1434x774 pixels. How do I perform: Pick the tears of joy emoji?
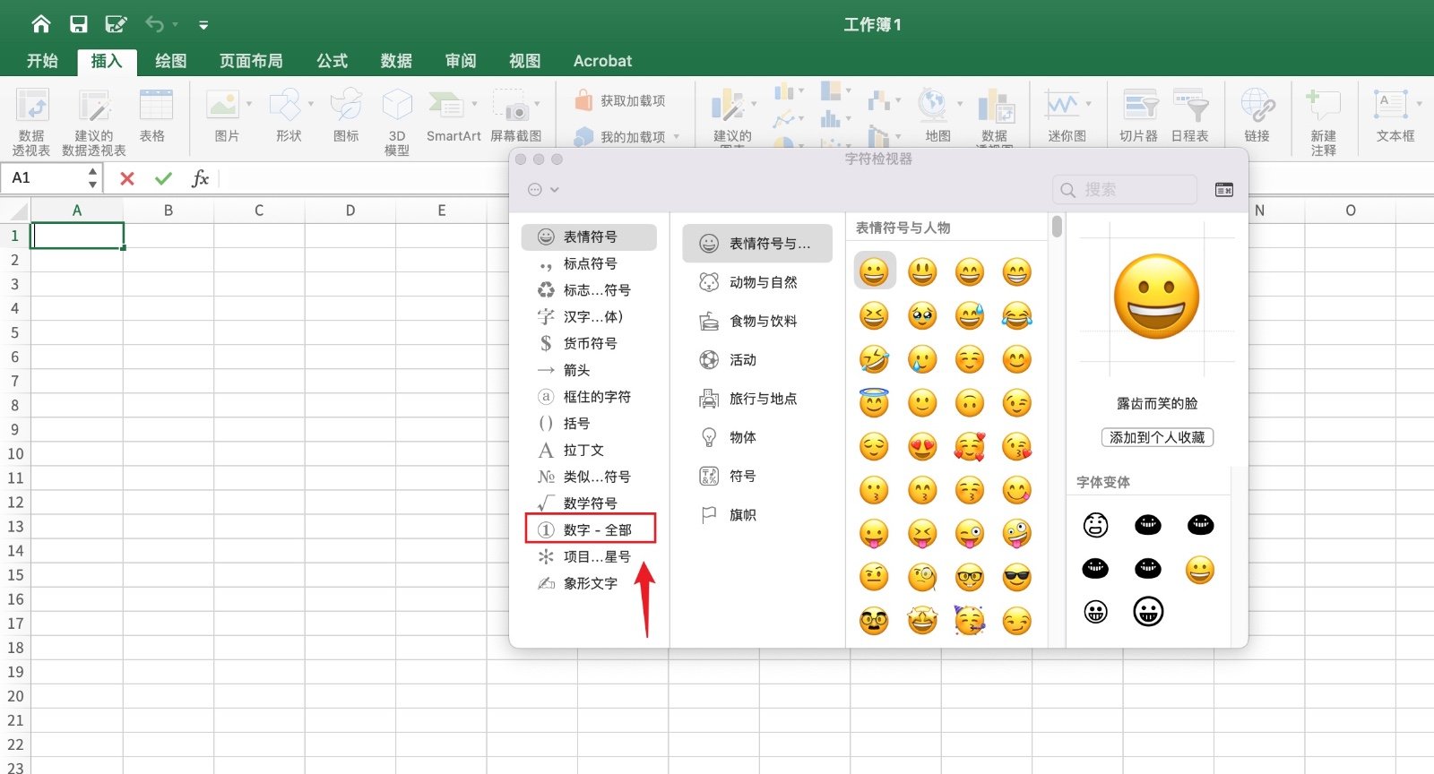[1016, 315]
